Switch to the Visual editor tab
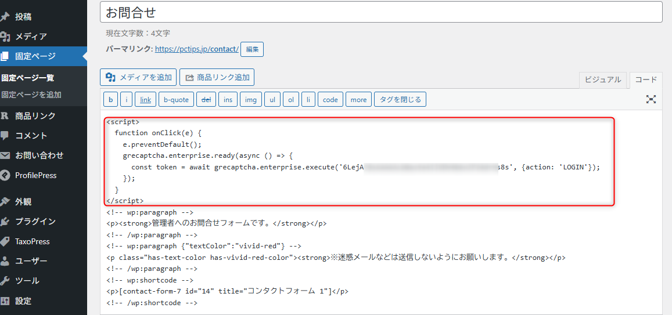The height and width of the screenshot is (315, 672). (602, 80)
